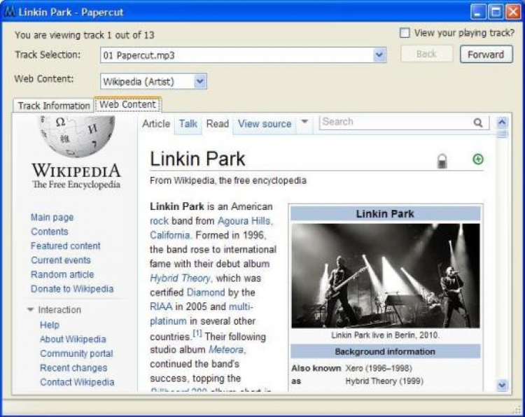Follow the Meteora album link
Screen dimensions: 525x417
point(227,350)
